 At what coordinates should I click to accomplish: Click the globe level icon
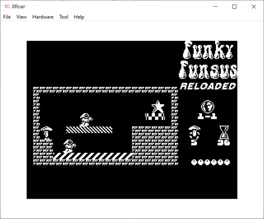click(x=207, y=106)
